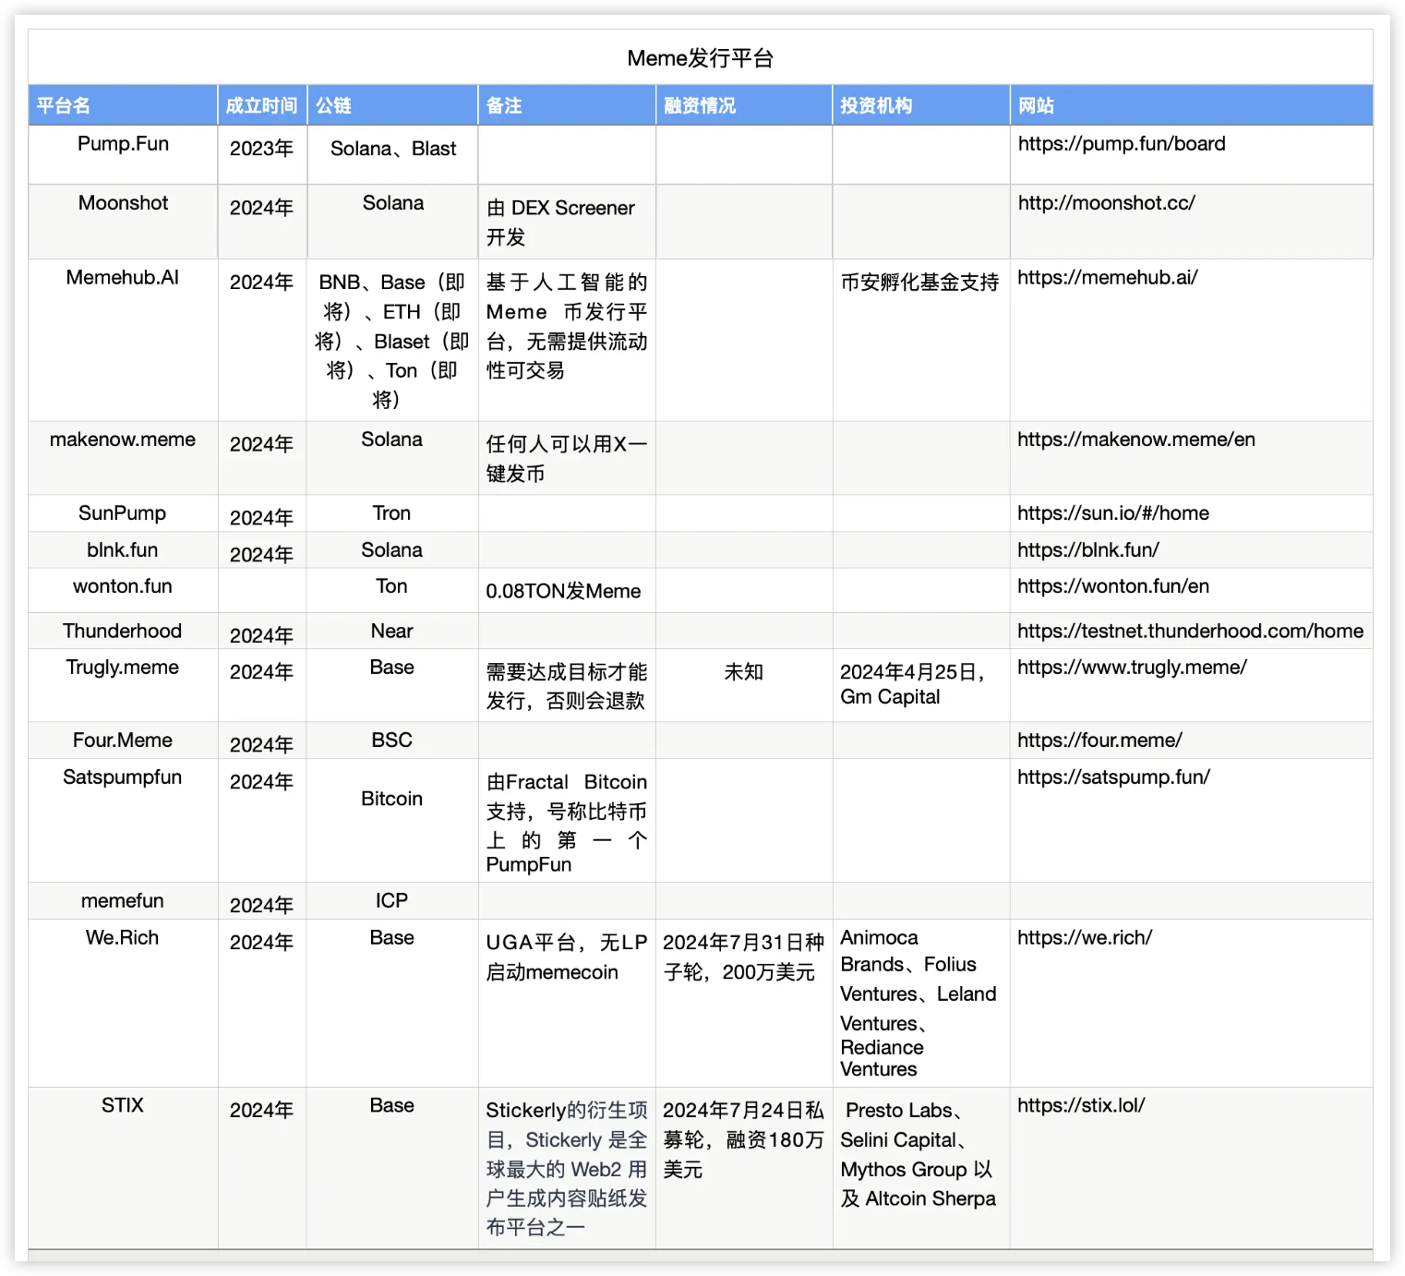This screenshot has width=1405, height=1276.
Task: Open Thunderhood testnet home link
Action: pos(1189,631)
